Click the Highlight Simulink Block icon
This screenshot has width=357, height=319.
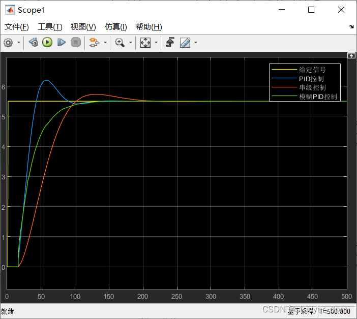[x=93, y=43]
